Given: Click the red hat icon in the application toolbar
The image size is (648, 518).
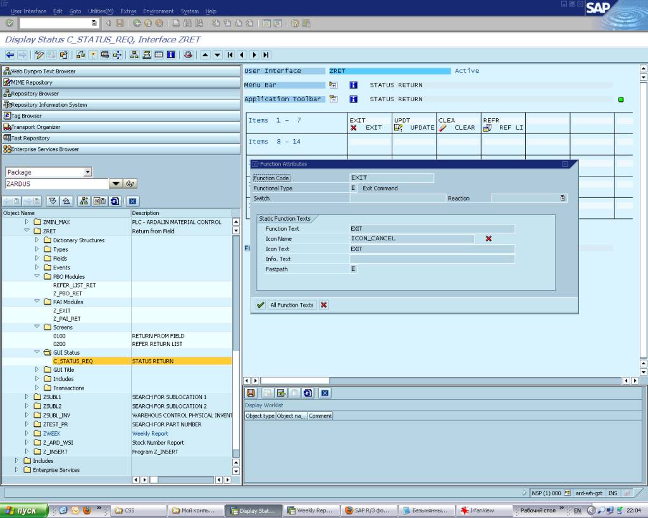Looking at the screenshot, I should (x=188, y=54).
